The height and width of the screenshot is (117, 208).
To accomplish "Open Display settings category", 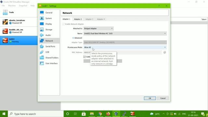I will pyautogui.click(x=49, y=24).
